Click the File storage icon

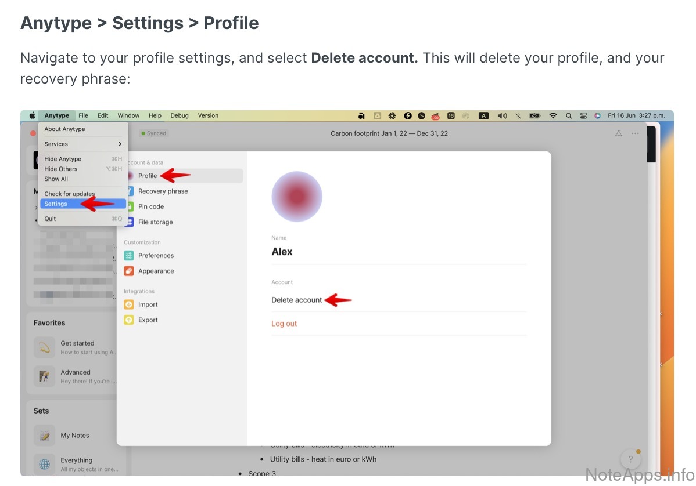tap(129, 222)
